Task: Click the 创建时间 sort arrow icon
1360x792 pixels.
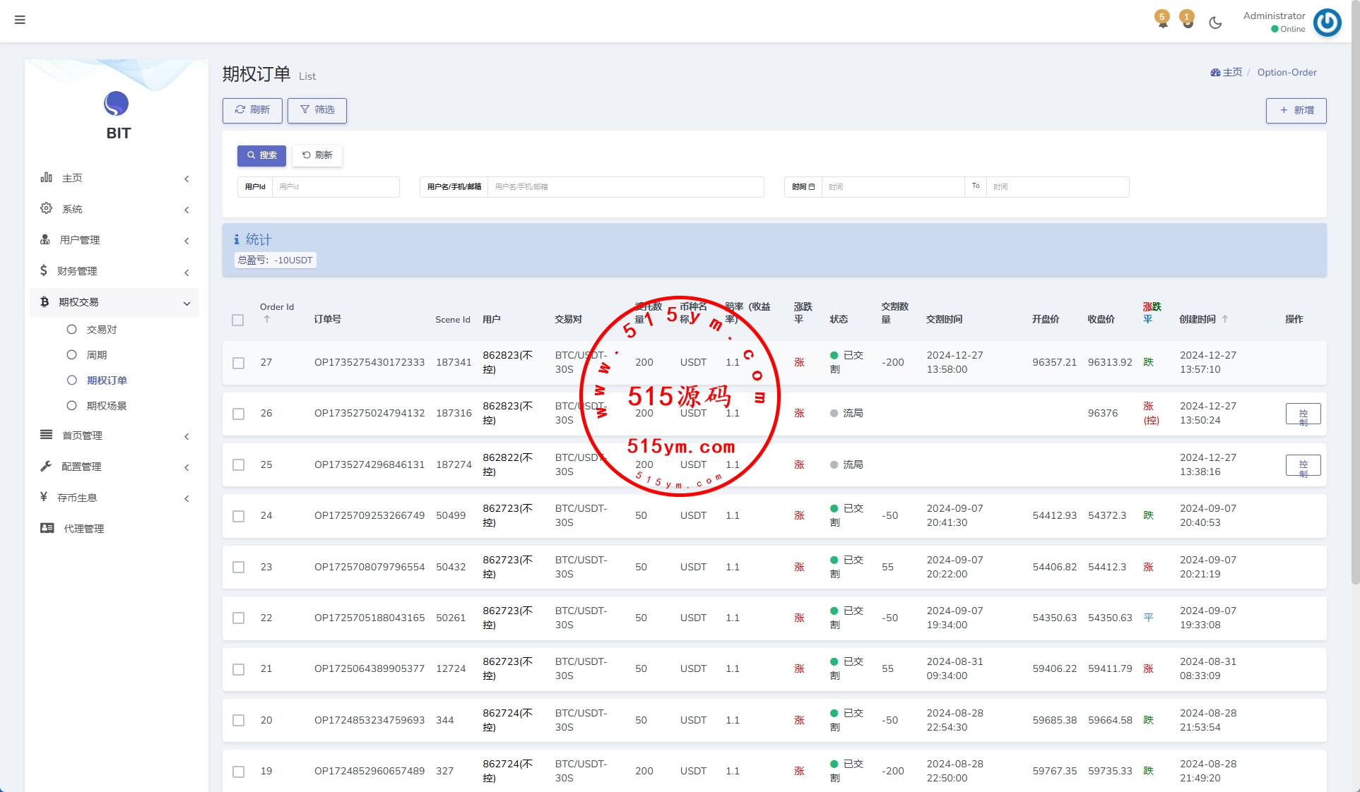Action: click(x=1225, y=319)
